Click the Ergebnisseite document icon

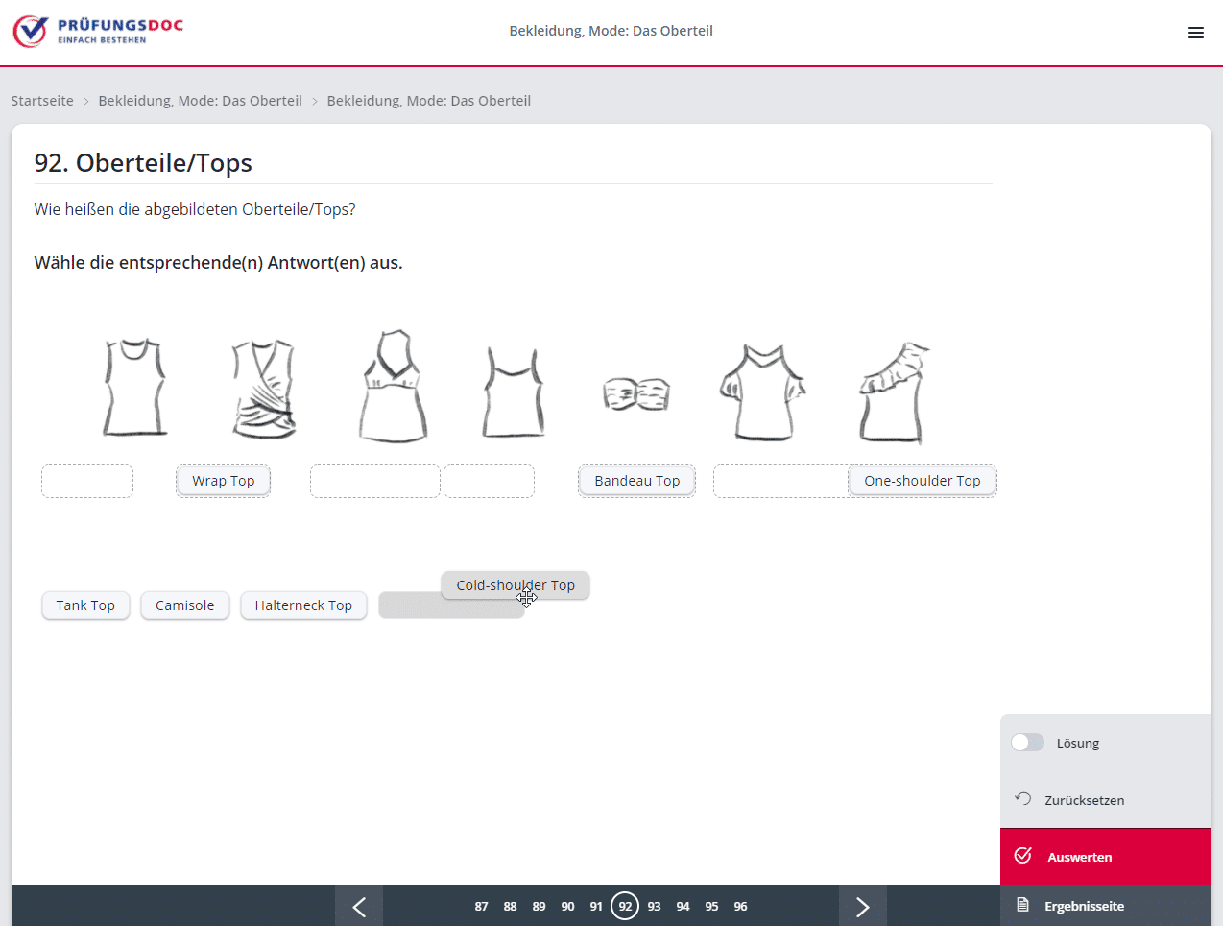coord(1023,906)
